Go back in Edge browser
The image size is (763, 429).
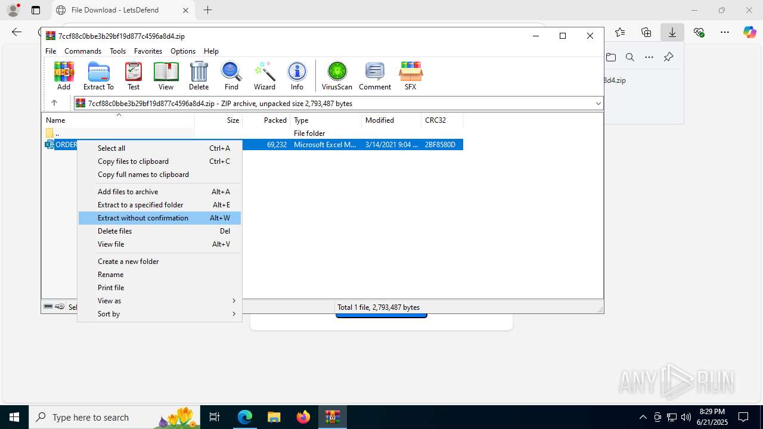coord(17,32)
